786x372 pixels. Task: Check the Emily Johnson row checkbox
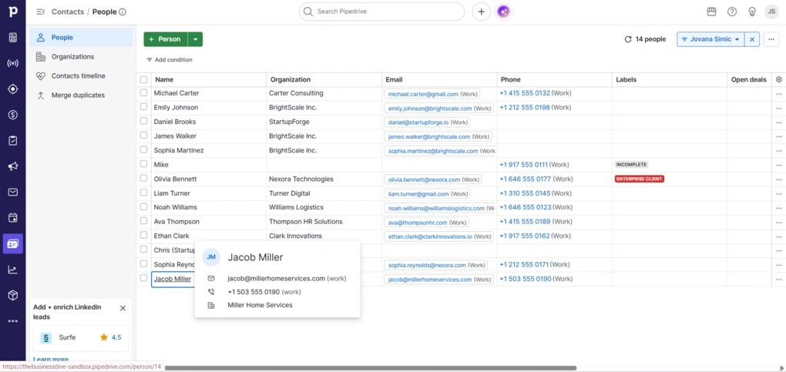144,107
